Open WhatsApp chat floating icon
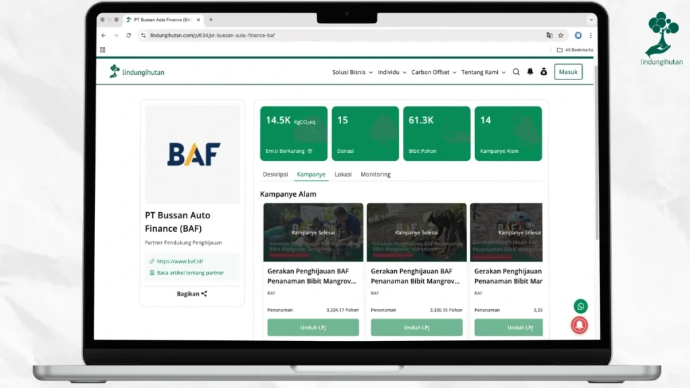Screen dimensions: 690x388 pyautogui.click(x=580, y=306)
